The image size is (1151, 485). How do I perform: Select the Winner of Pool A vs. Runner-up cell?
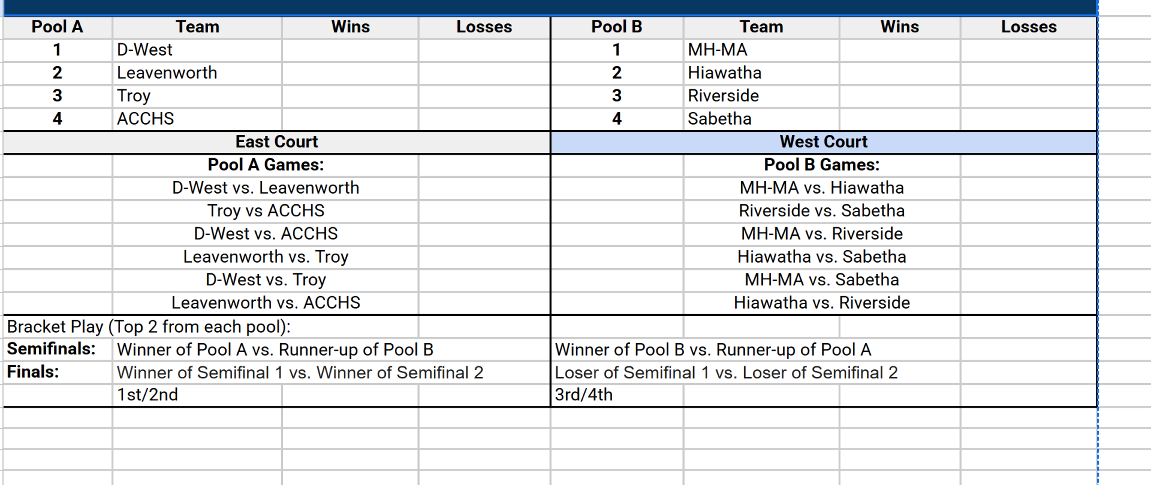click(275, 350)
